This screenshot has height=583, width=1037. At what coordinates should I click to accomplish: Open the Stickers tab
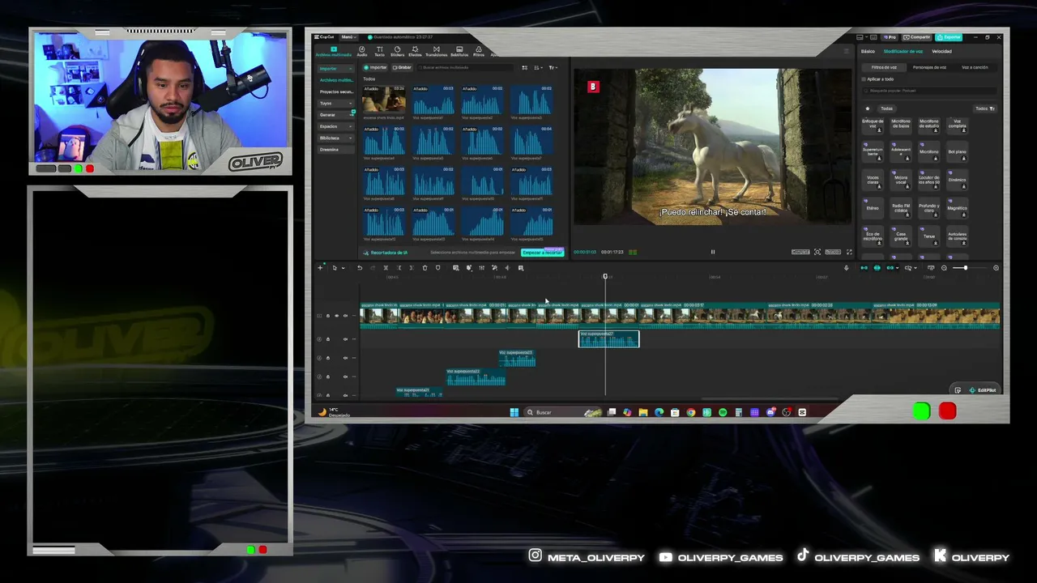point(397,51)
